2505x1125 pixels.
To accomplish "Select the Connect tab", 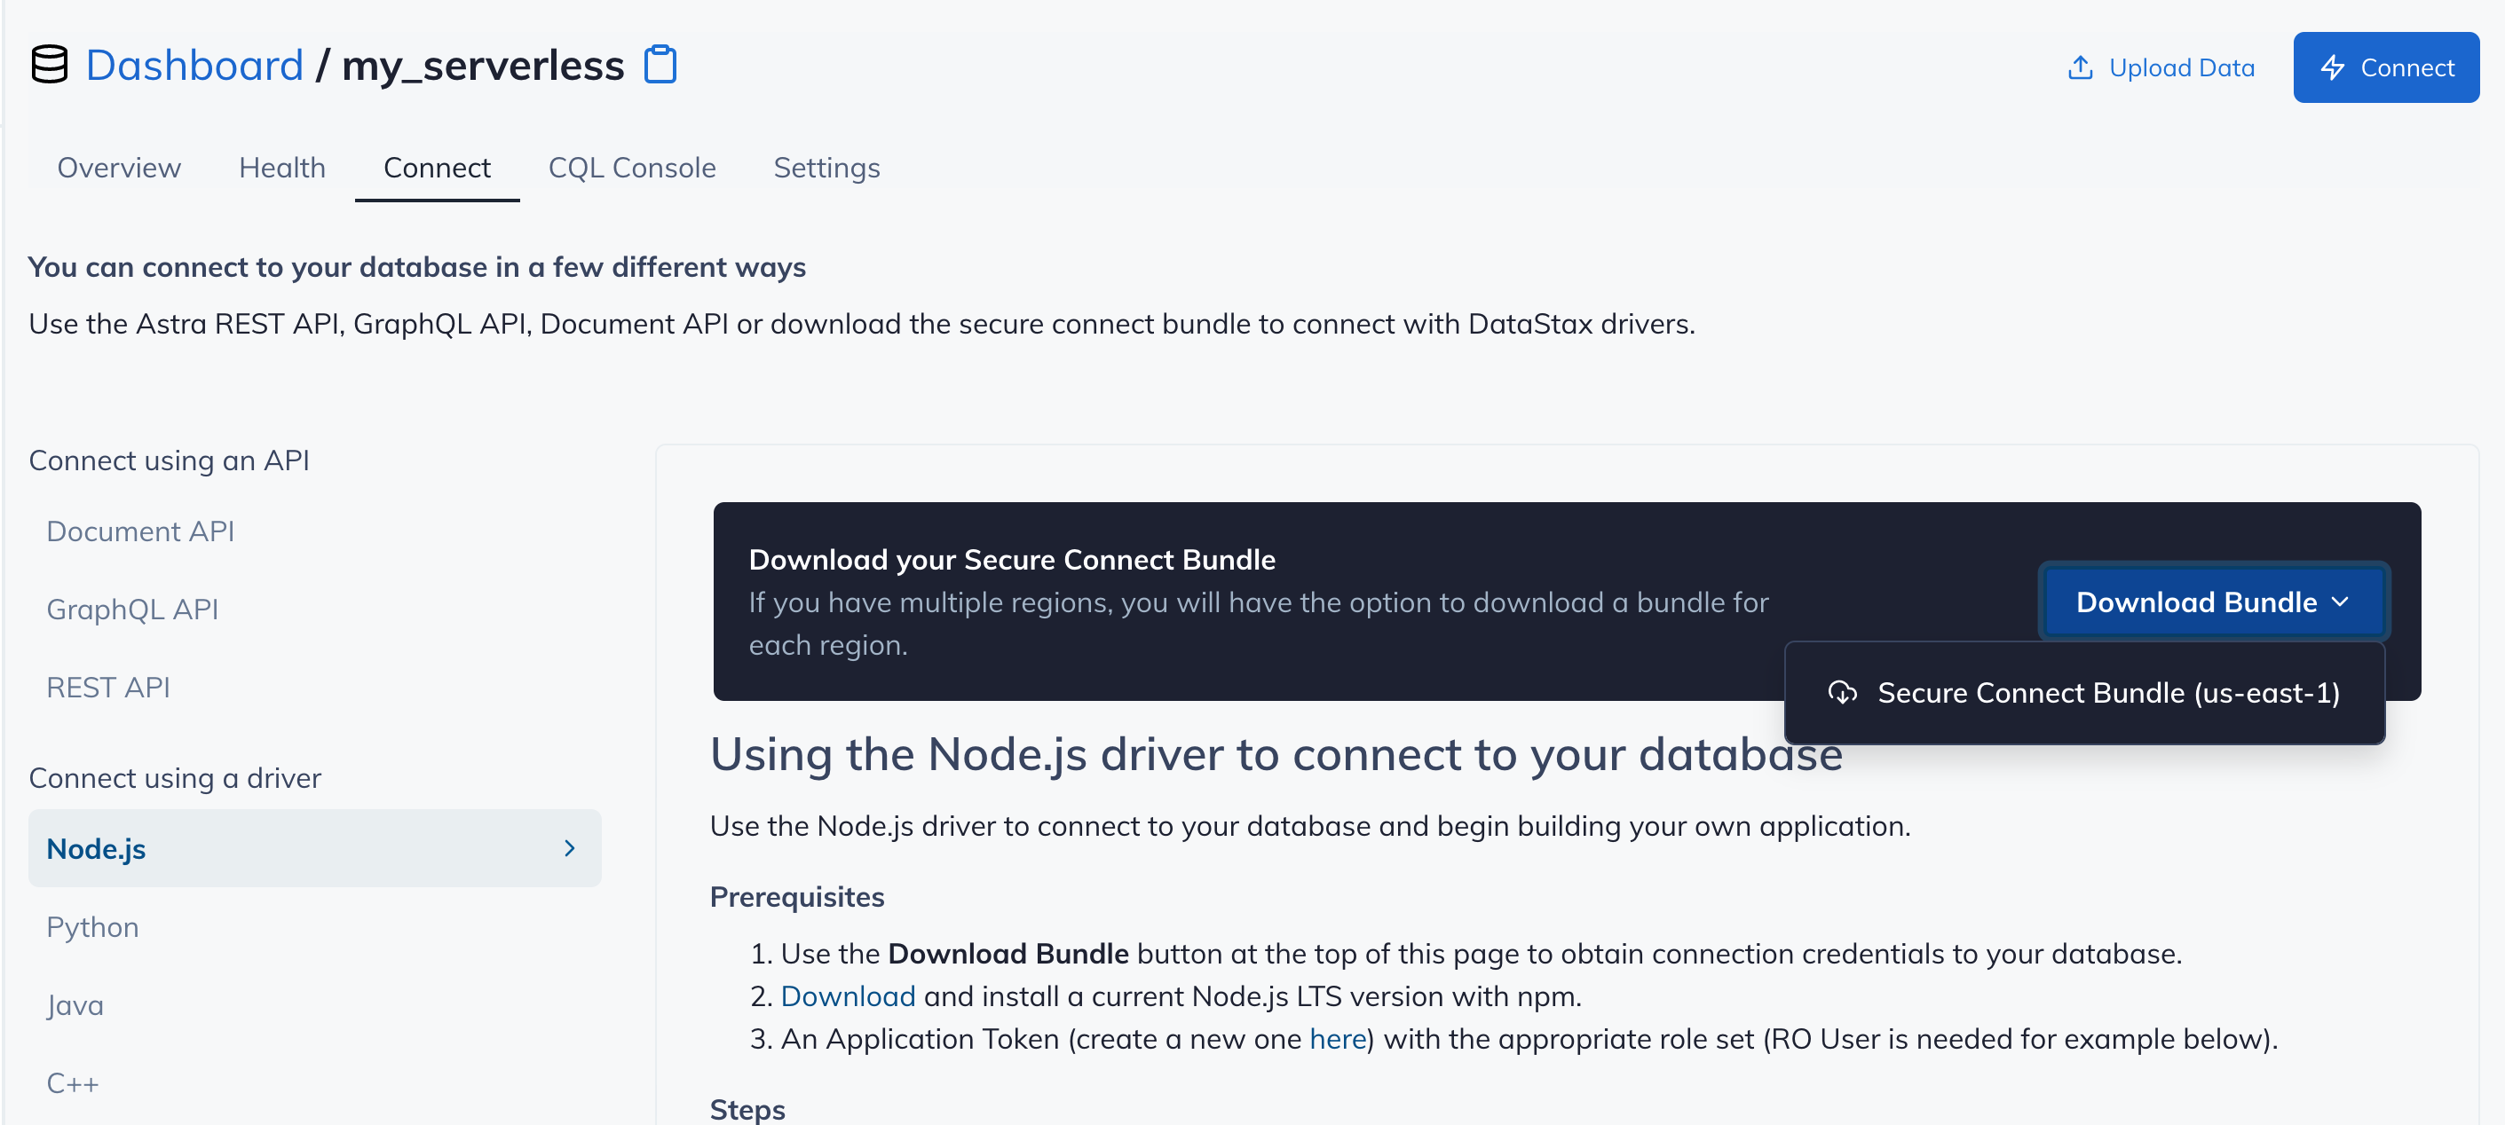I will point(437,169).
